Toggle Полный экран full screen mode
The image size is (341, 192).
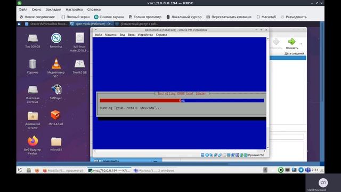coord(75,17)
